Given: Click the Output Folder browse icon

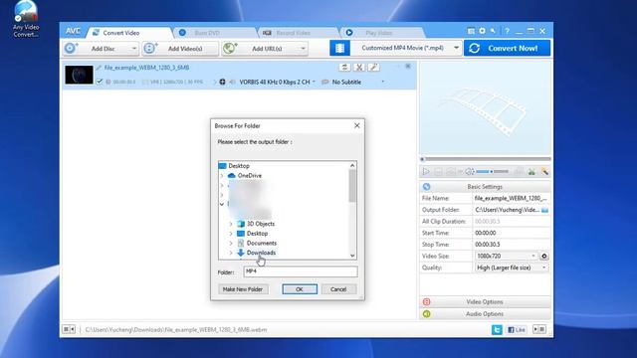Looking at the screenshot, I should (544, 210).
